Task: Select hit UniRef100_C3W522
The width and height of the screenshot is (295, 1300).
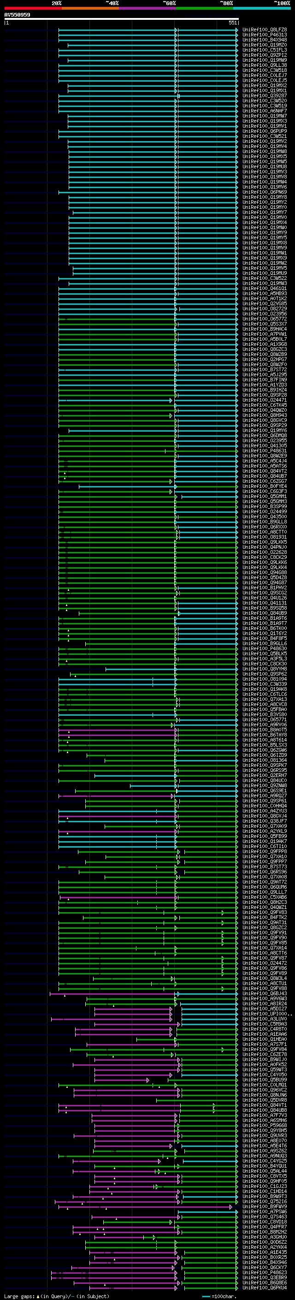Action: point(265,279)
